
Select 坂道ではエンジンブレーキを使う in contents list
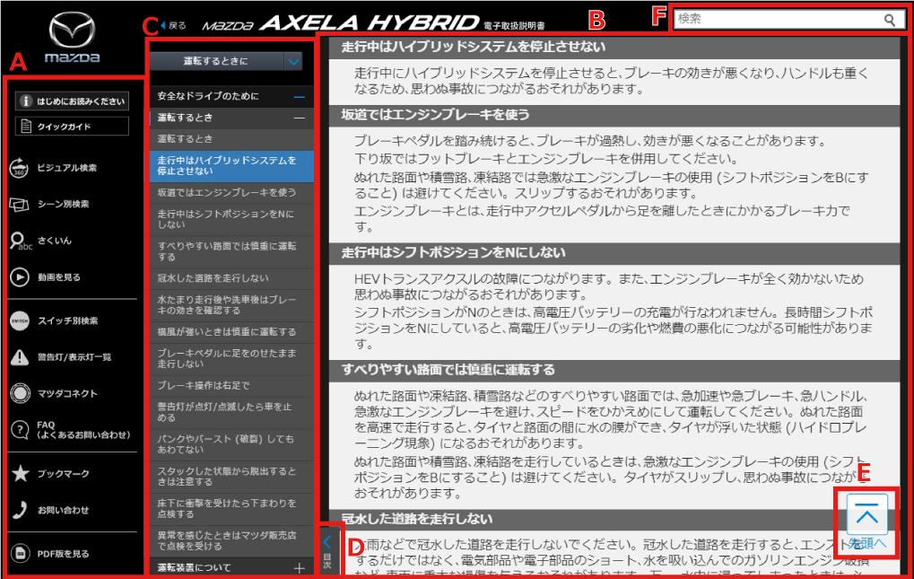click(225, 192)
